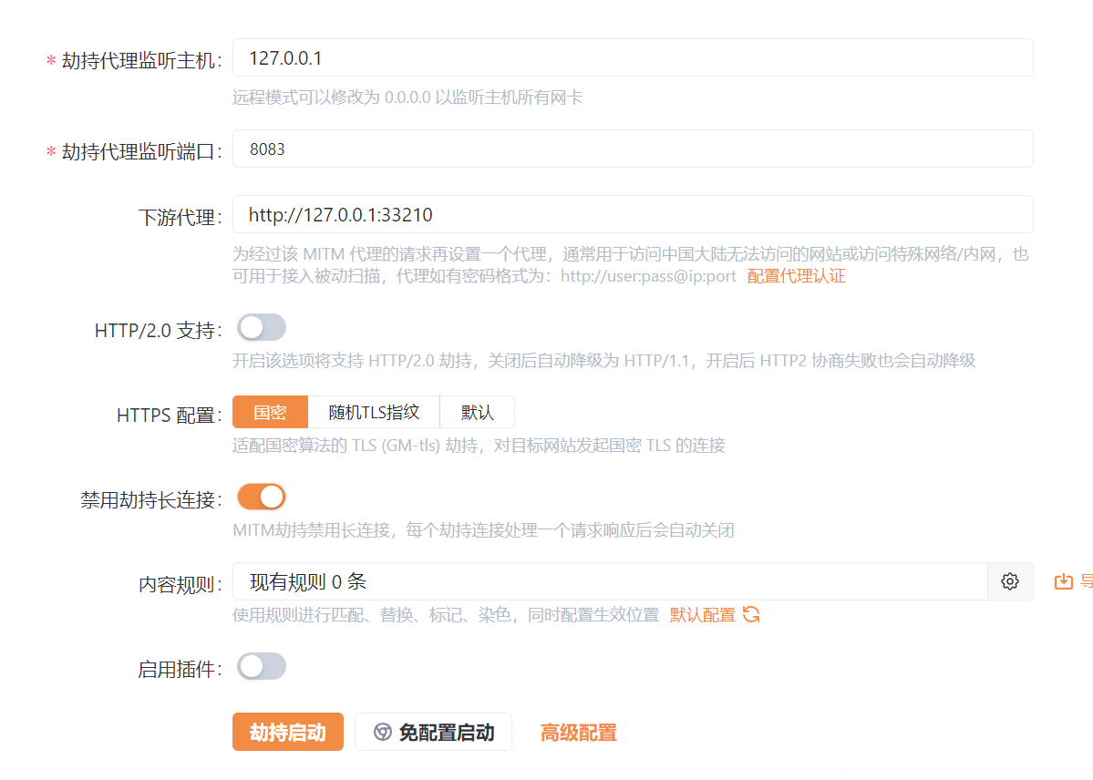Focus the 劫持代理监听主机 field showing 127.0.0.1
Screen dimensions: 1093x780
tap(632, 58)
